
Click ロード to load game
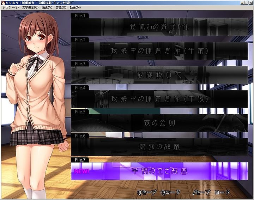222,192
